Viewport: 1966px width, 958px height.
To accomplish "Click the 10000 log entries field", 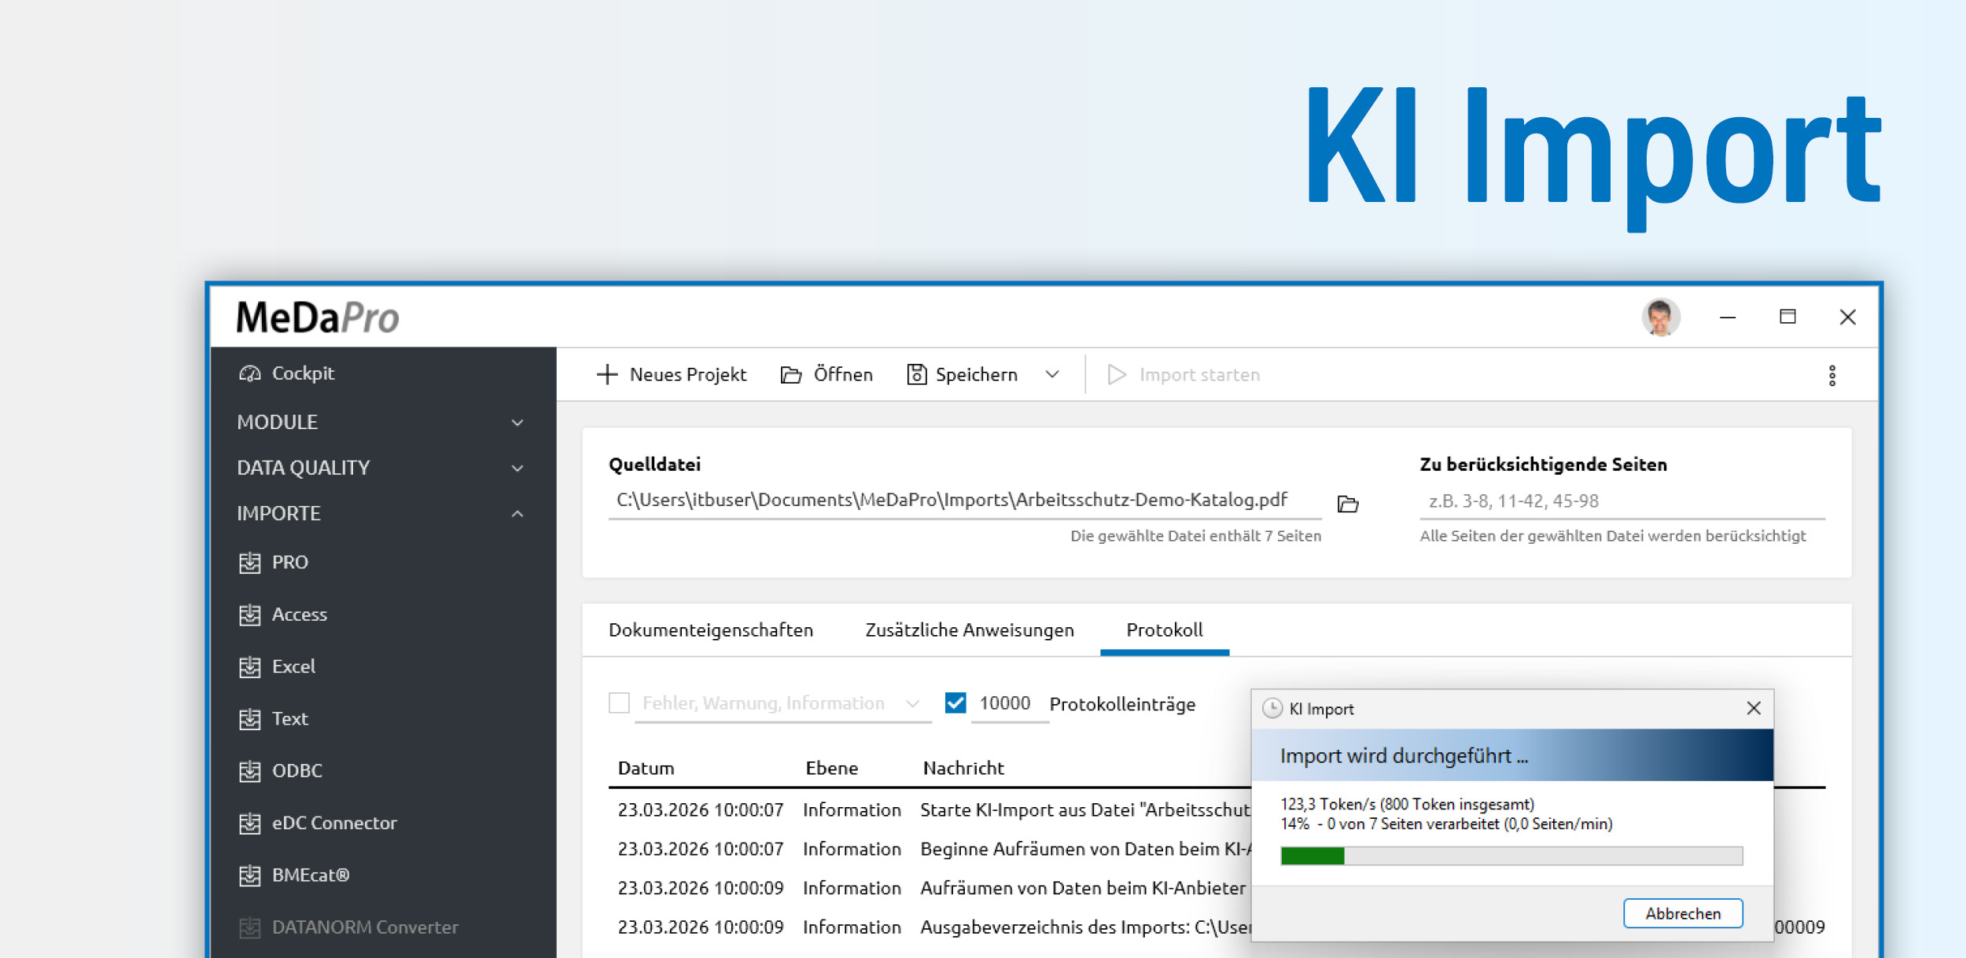I will pyautogui.click(x=1009, y=703).
